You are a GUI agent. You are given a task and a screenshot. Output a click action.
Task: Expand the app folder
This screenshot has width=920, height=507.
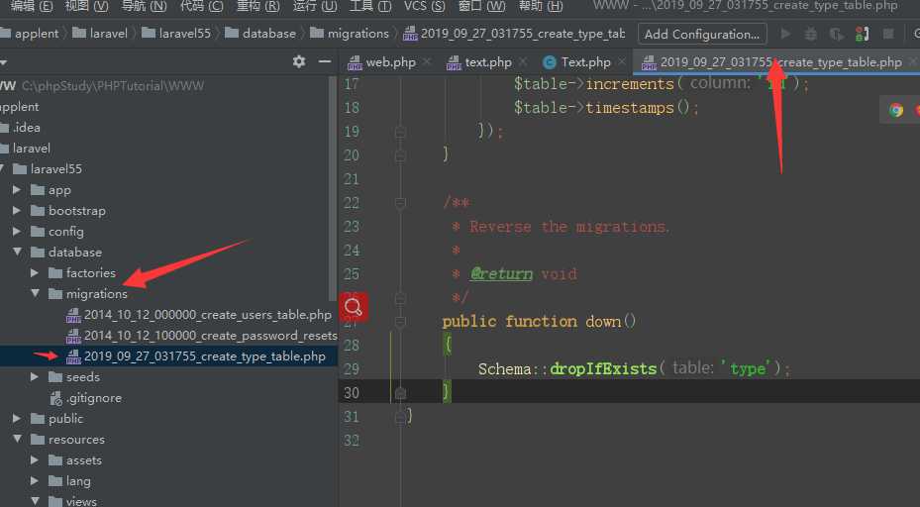[x=17, y=189]
